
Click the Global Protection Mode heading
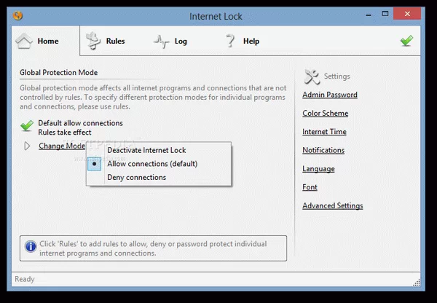pos(58,73)
